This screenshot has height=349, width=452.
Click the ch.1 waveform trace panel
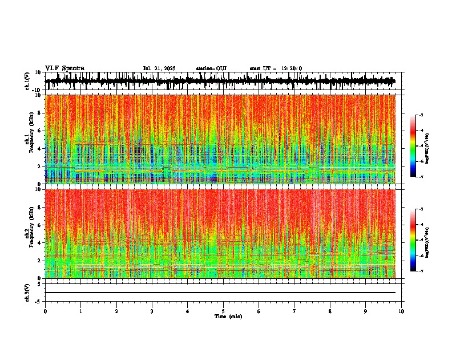[223, 81]
